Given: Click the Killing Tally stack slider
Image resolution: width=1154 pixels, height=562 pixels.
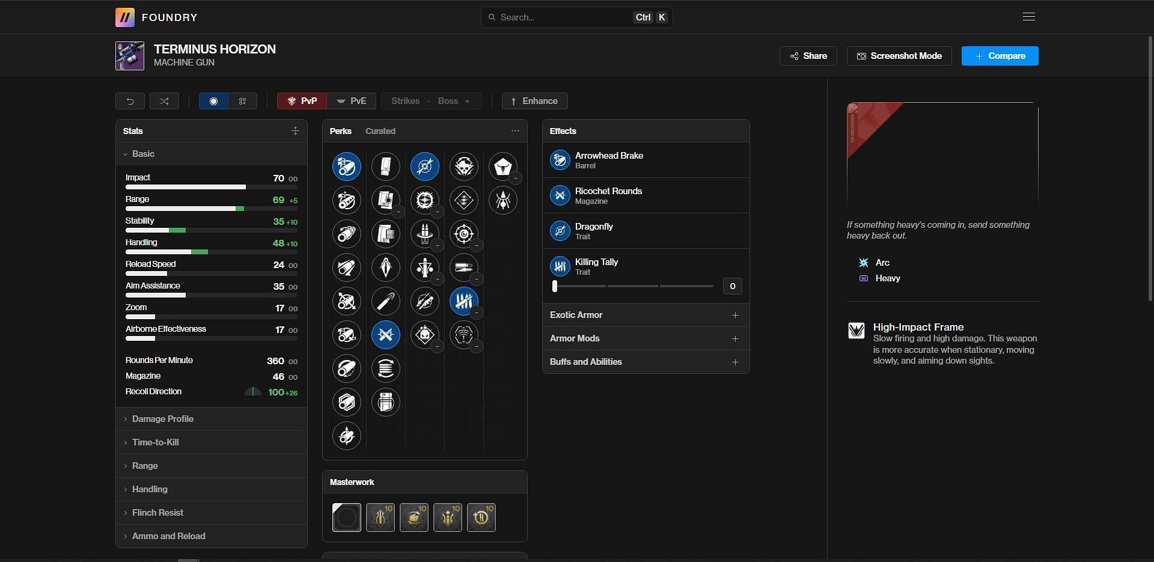Looking at the screenshot, I should (x=633, y=287).
